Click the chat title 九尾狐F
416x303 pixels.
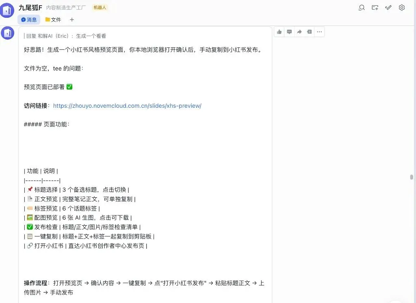click(30, 8)
